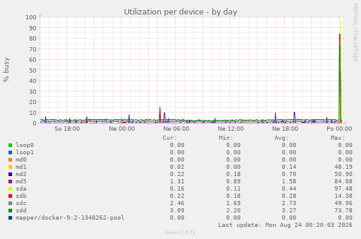
Task: Click the mapper/docker pool legend swatch
Action: [10, 218]
